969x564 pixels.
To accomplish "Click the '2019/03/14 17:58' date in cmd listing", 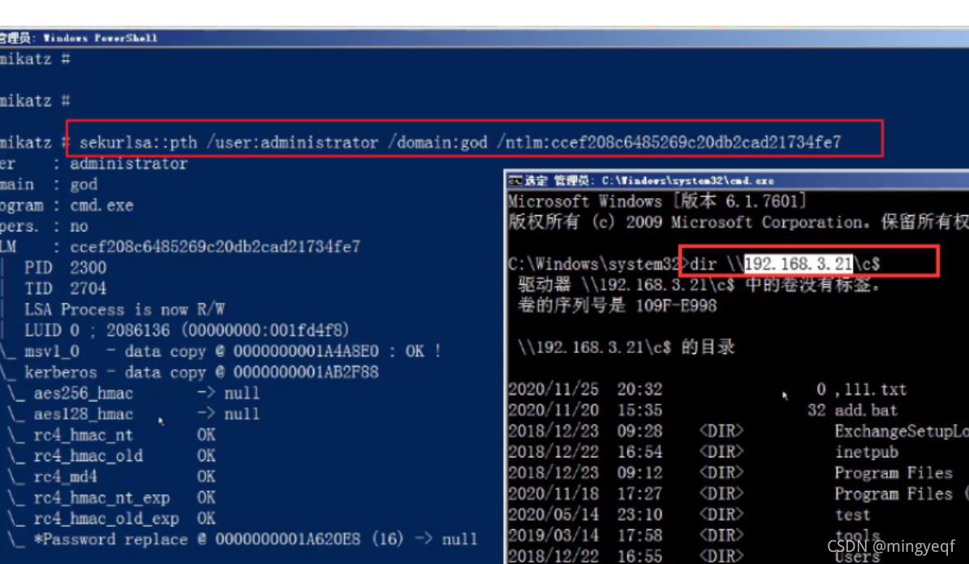I will [x=585, y=536].
